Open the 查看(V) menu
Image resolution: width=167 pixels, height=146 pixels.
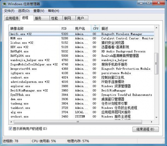click(39, 11)
